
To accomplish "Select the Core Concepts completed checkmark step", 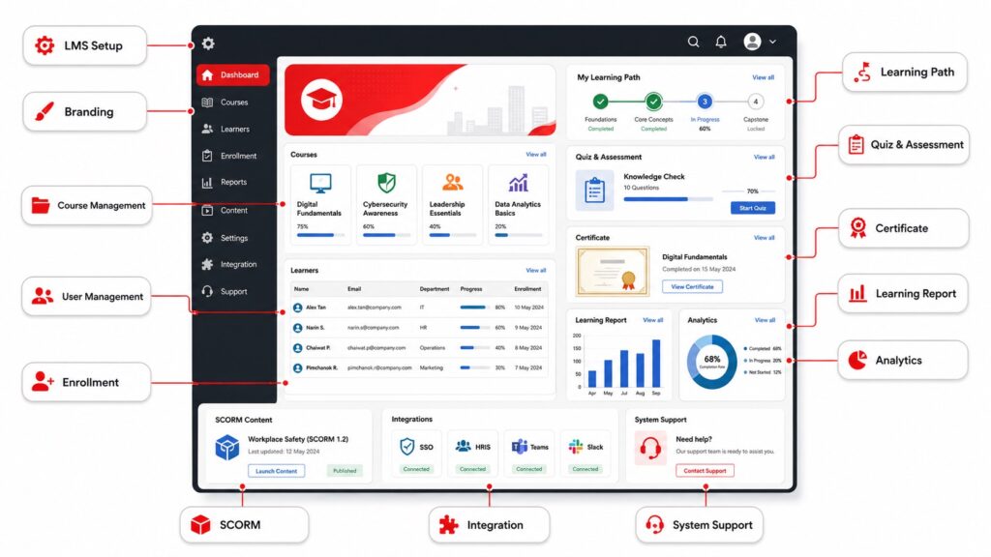I will [653, 101].
